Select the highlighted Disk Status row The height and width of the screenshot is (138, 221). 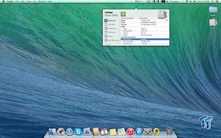click(145, 39)
